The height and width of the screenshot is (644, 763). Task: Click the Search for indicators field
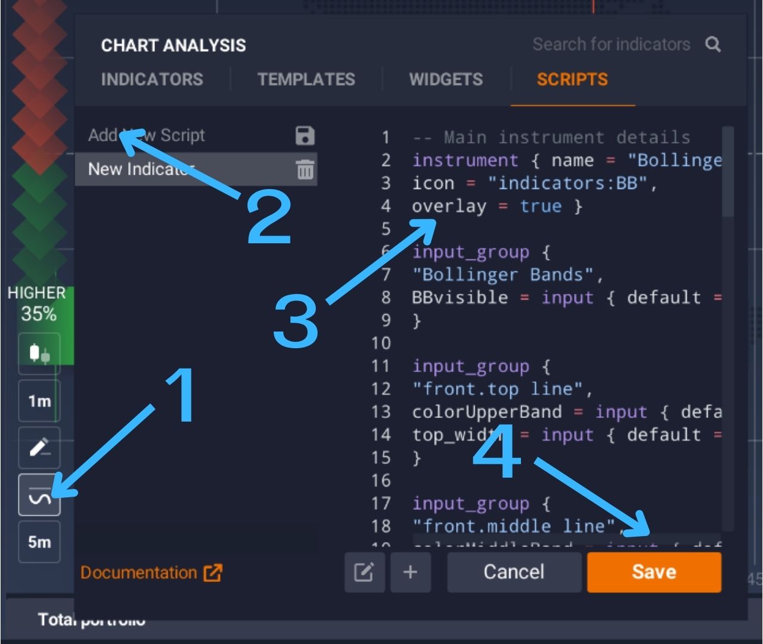pos(611,45)
